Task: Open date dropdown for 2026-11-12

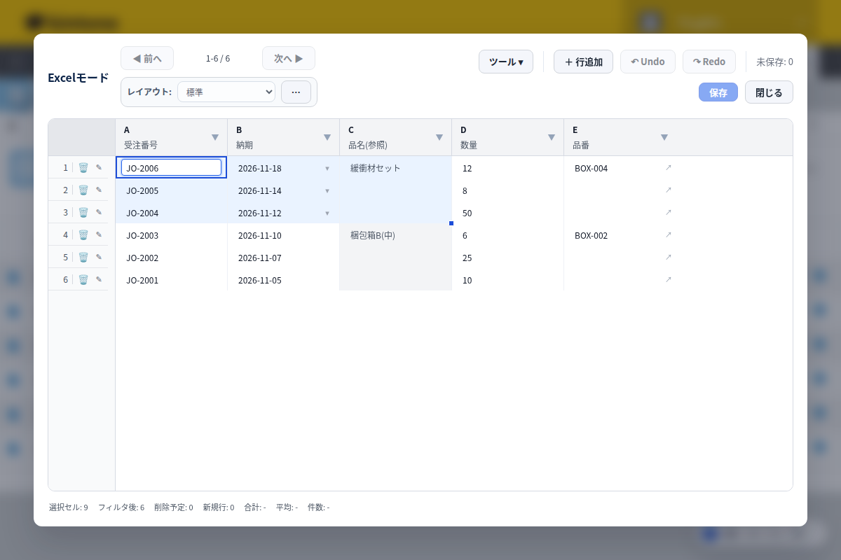Action: click(327, 213)
